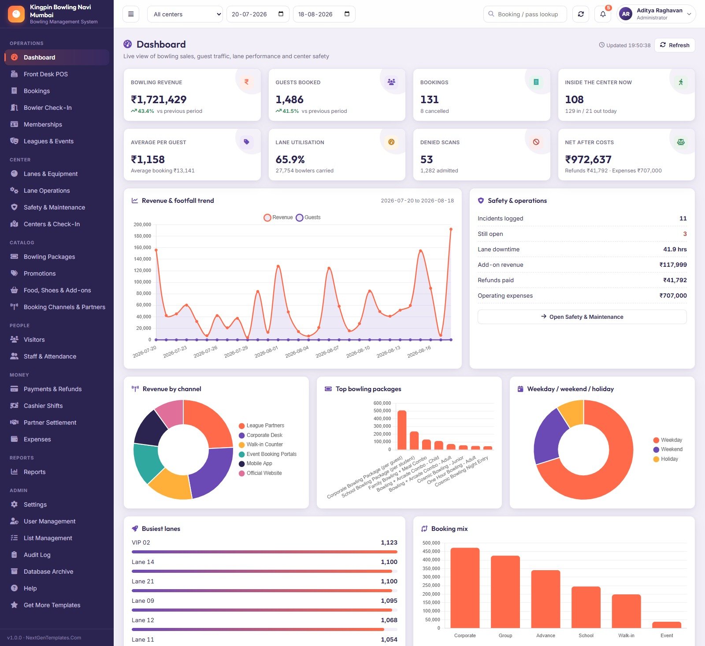Click the Refresh button
This screenshot has width=705, height=646.
coord(675,45)
